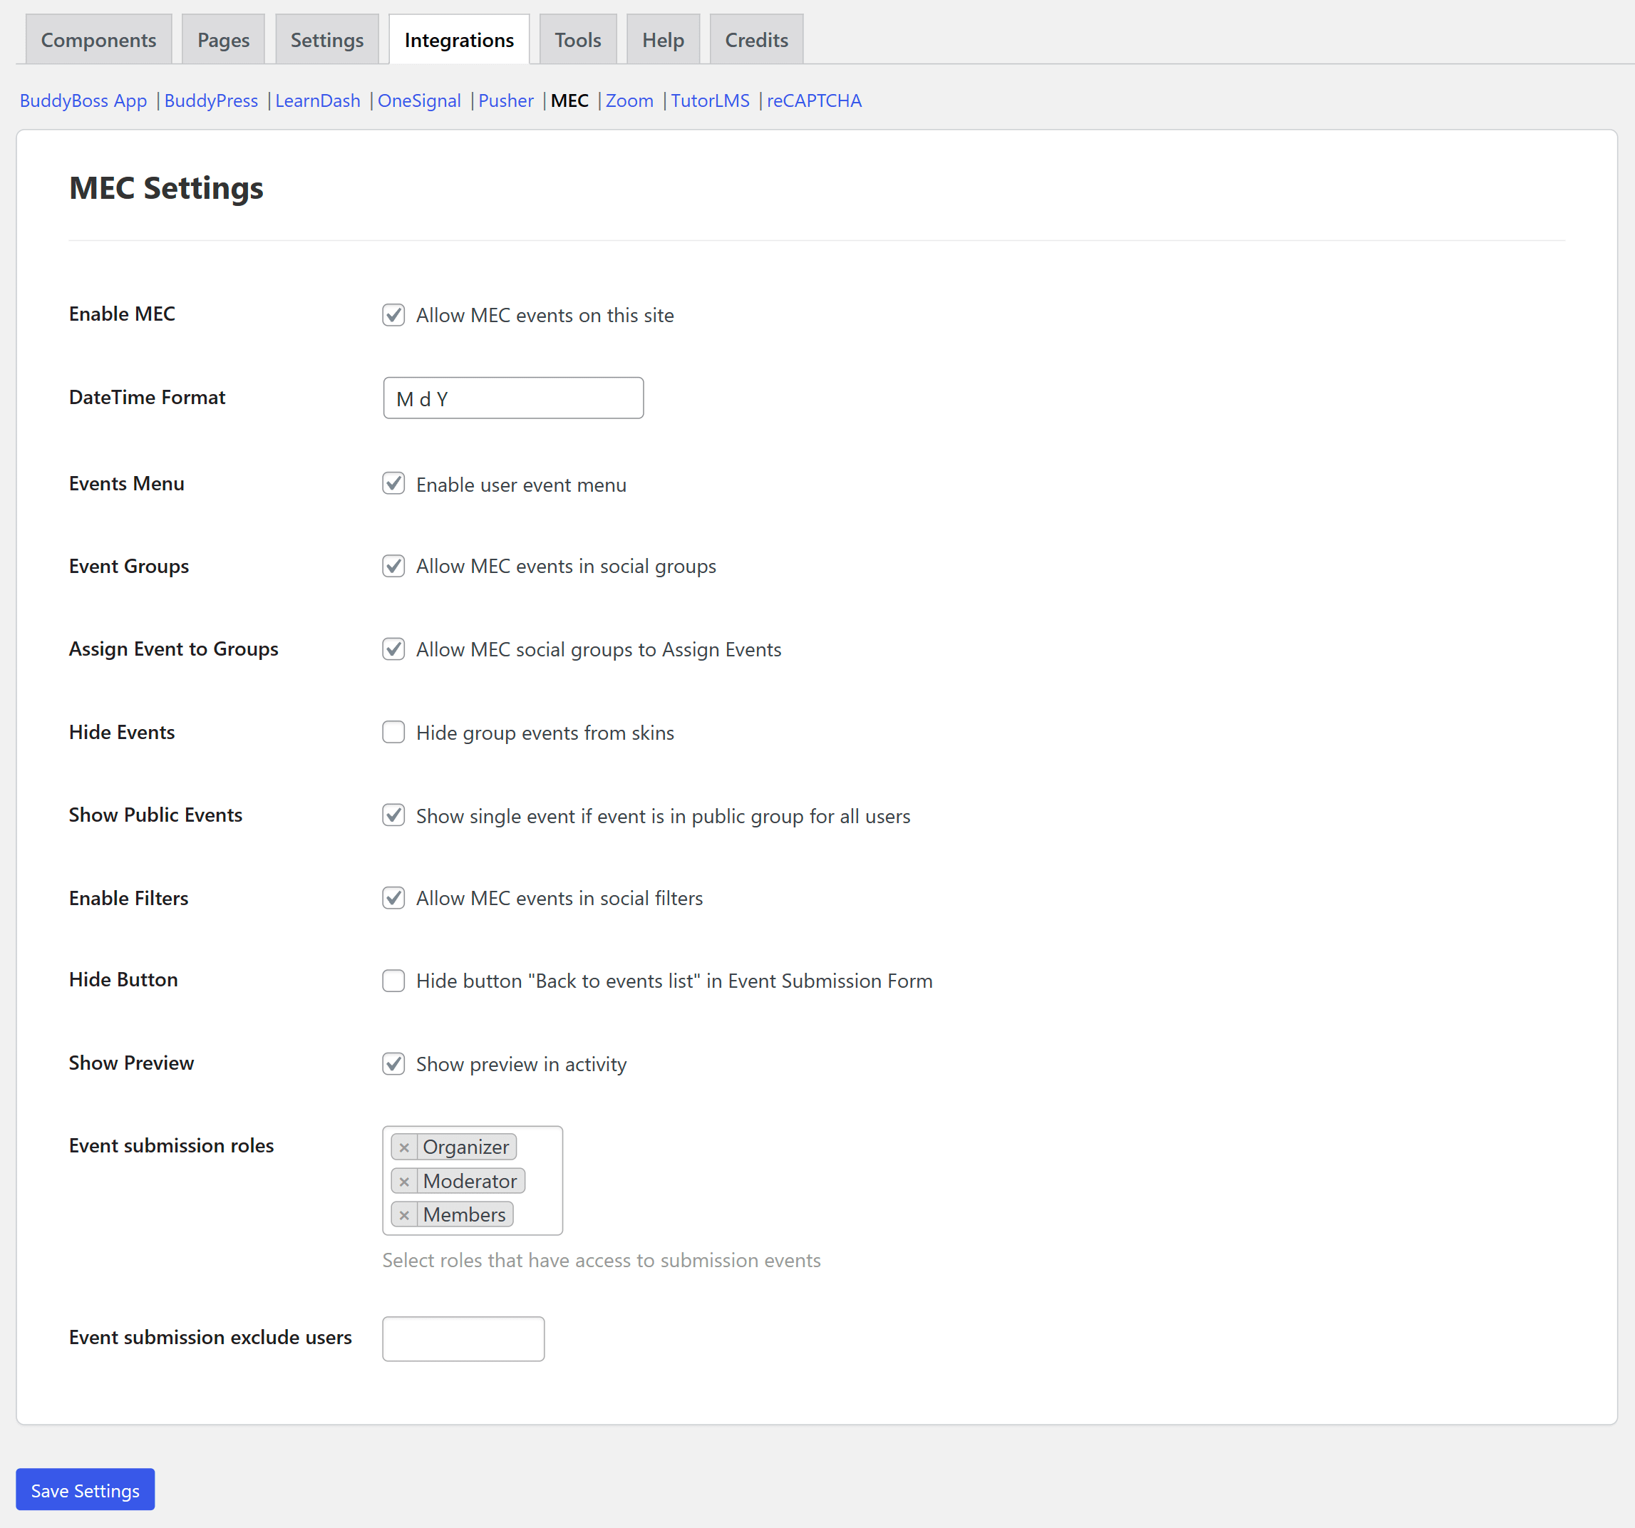The width and height of the screenshot is (1635, 1528).
Task: Open the Tools tab
Action: [x=577, y=39]
